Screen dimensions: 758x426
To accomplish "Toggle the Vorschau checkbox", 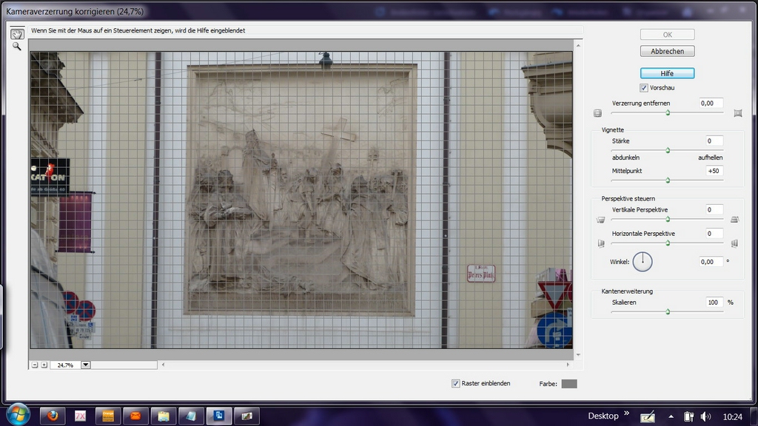I will pos(644,88).
